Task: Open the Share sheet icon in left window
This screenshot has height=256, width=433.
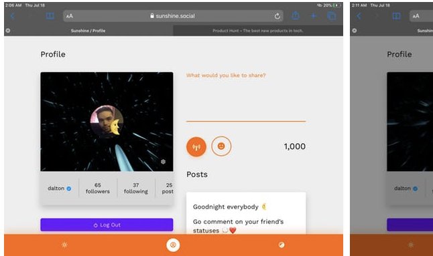Action: click(x=296, y=15)
